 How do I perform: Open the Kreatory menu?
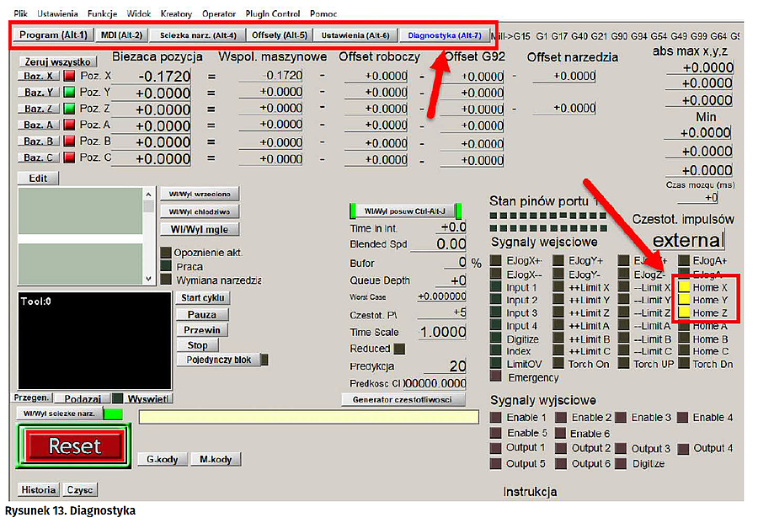[176, 13]
